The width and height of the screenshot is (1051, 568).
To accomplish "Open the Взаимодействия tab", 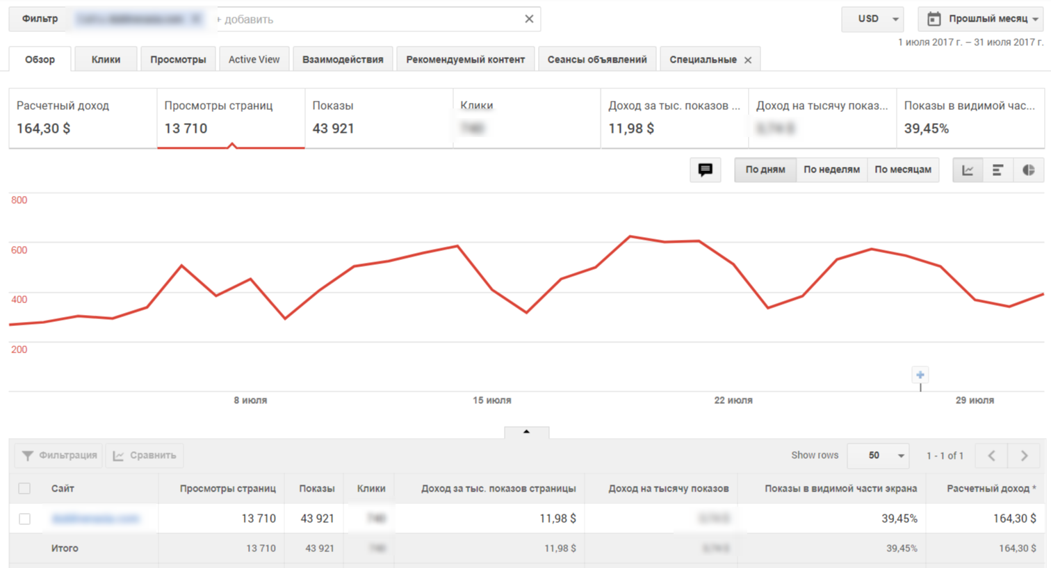I will tap(343, 59).
